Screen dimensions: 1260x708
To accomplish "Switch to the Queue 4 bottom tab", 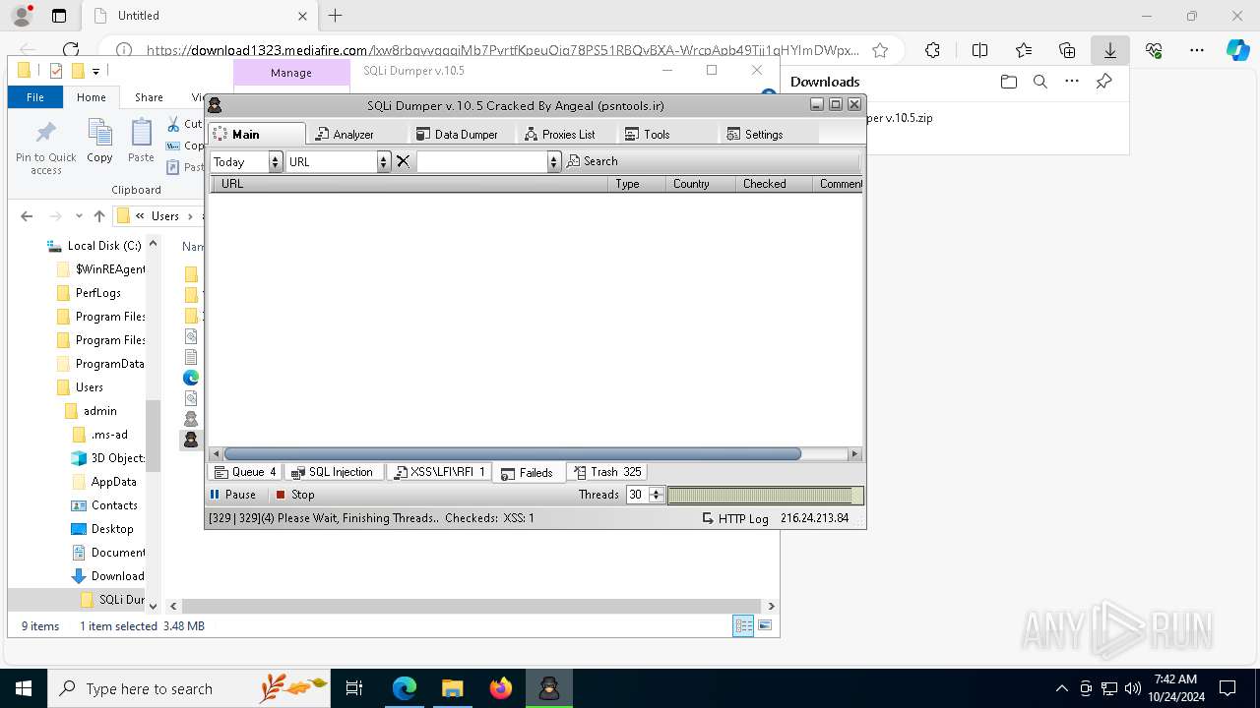I will click(x=245, y=472).
